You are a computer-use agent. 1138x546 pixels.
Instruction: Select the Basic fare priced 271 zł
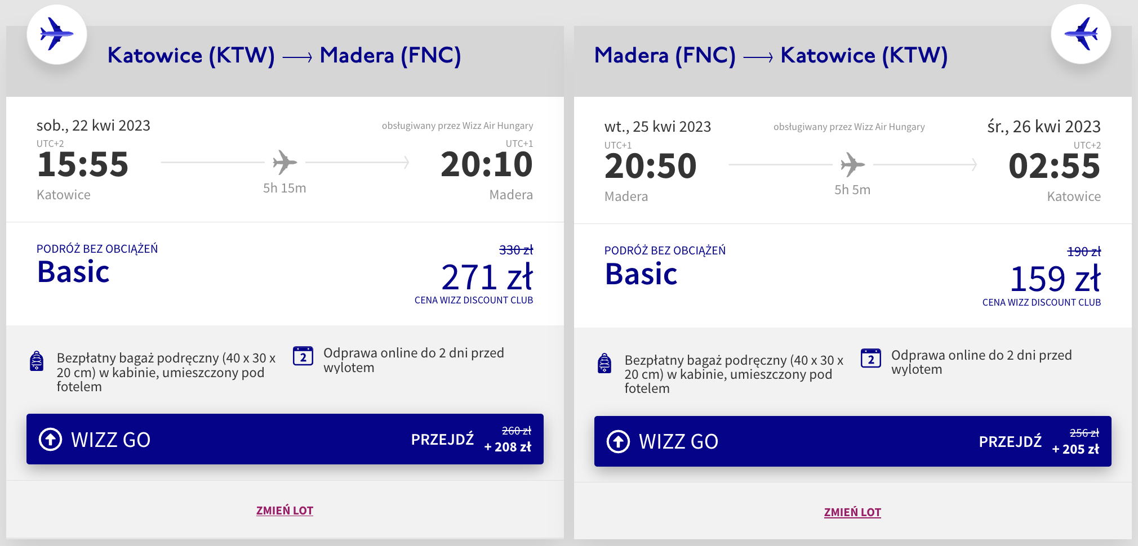coord(285,274)
